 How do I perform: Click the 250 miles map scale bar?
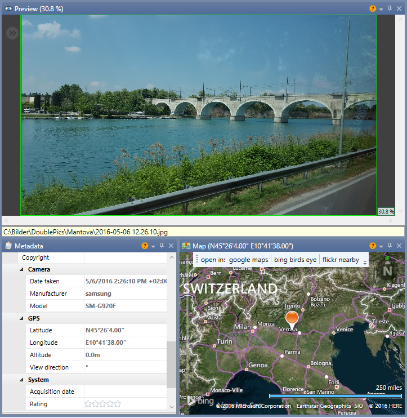tap(336, 396)
